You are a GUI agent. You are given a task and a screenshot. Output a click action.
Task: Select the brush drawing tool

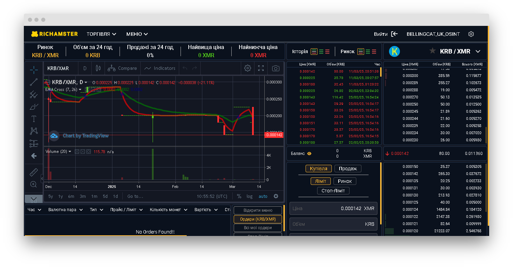(34, 107)
